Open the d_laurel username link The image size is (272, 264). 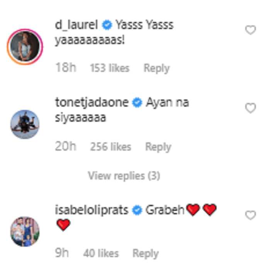(76, 25)
